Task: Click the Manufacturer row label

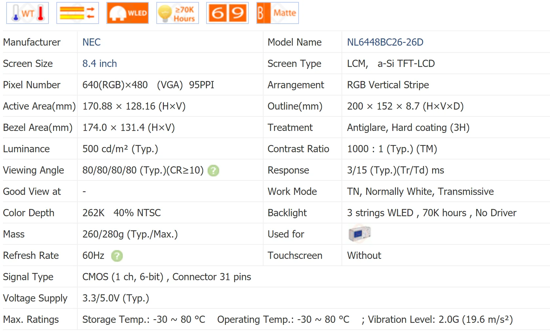Action: [32, 42]
